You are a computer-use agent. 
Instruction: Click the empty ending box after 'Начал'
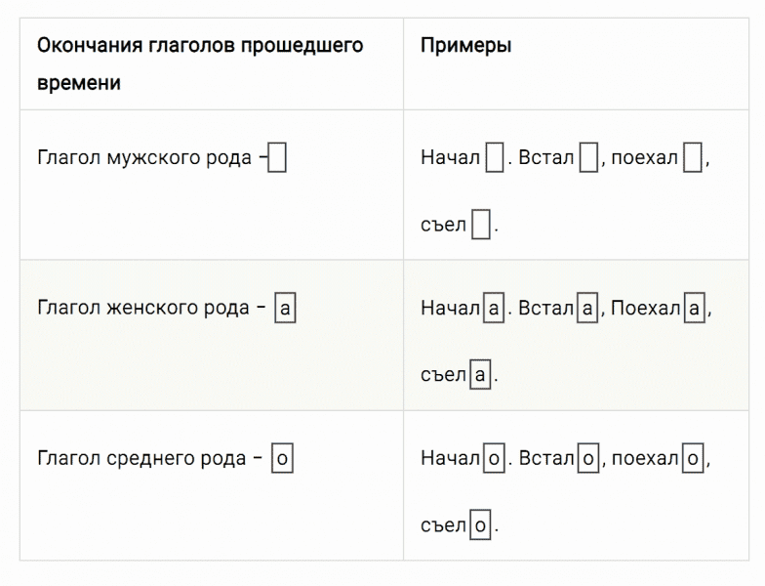click(x=495, y=158)
